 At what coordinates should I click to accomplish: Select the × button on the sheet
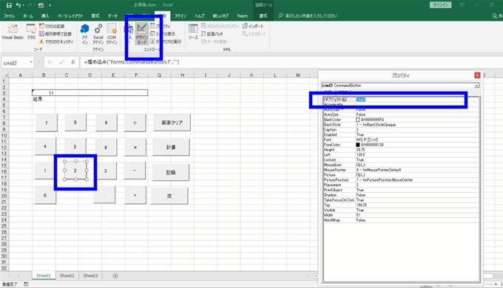tap(135, 148)
